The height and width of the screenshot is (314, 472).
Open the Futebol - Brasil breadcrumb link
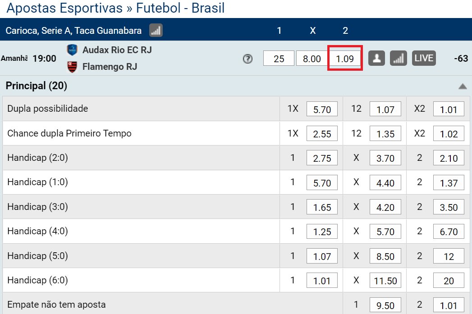point(180,8)
